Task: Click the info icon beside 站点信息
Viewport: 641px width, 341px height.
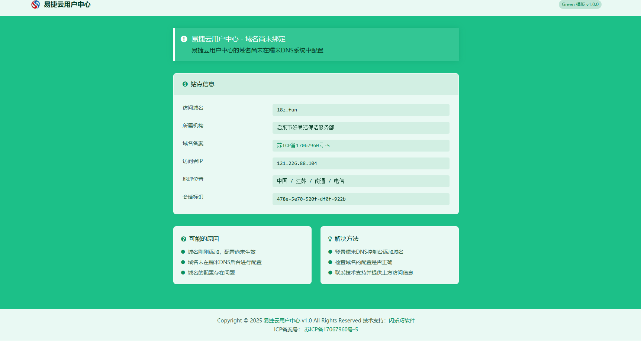Action: [185, 84]
